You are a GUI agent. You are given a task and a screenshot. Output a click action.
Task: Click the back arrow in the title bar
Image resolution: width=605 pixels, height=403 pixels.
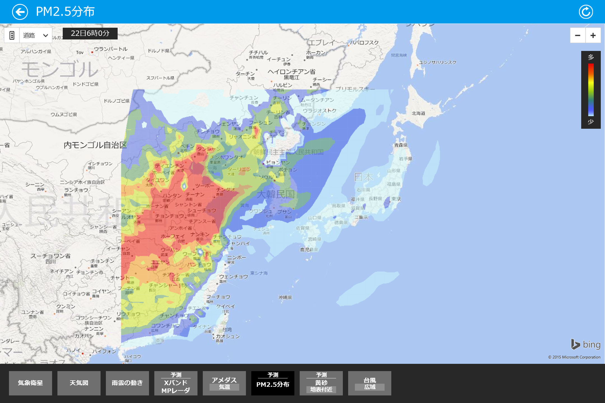[x=20, y=11]
